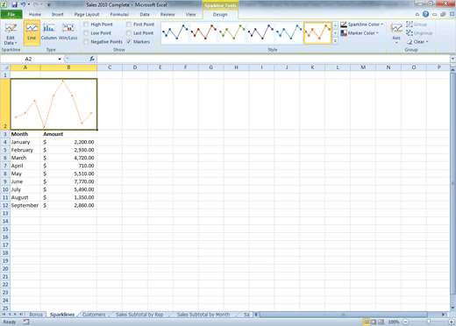Open the File tab

[x=11, y=14]
